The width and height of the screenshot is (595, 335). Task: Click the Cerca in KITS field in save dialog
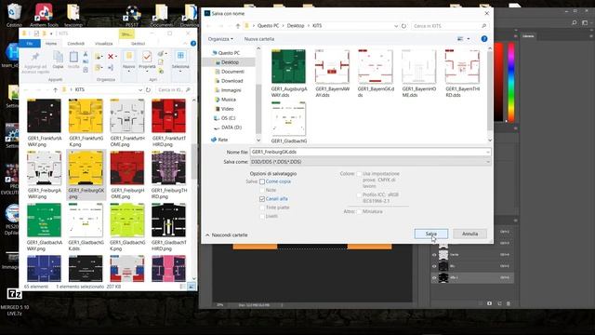point(450,26)
